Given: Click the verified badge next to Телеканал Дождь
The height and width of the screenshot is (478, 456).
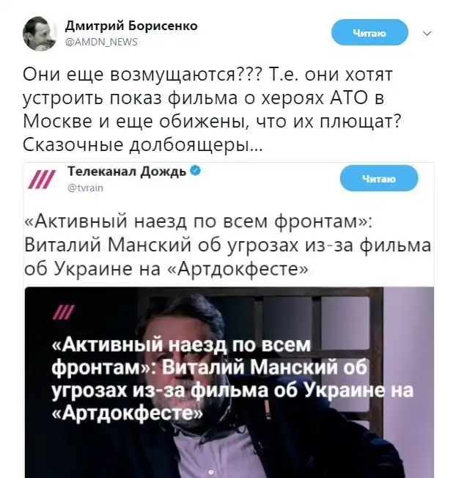Looking at the screenshot, I should (196, 171).
